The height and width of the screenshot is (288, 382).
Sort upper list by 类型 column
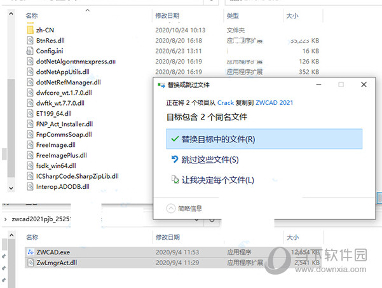click(233, 16)
